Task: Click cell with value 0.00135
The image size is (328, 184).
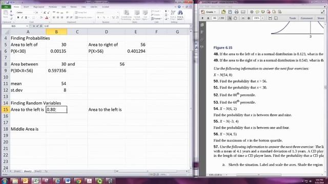Action: [x=56, y=51]
